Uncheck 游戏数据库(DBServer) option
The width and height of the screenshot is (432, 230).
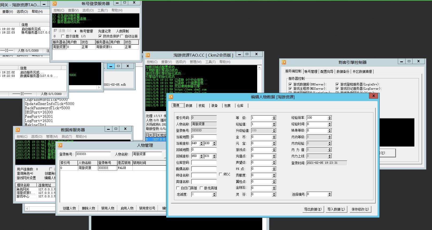coord(290,84)
